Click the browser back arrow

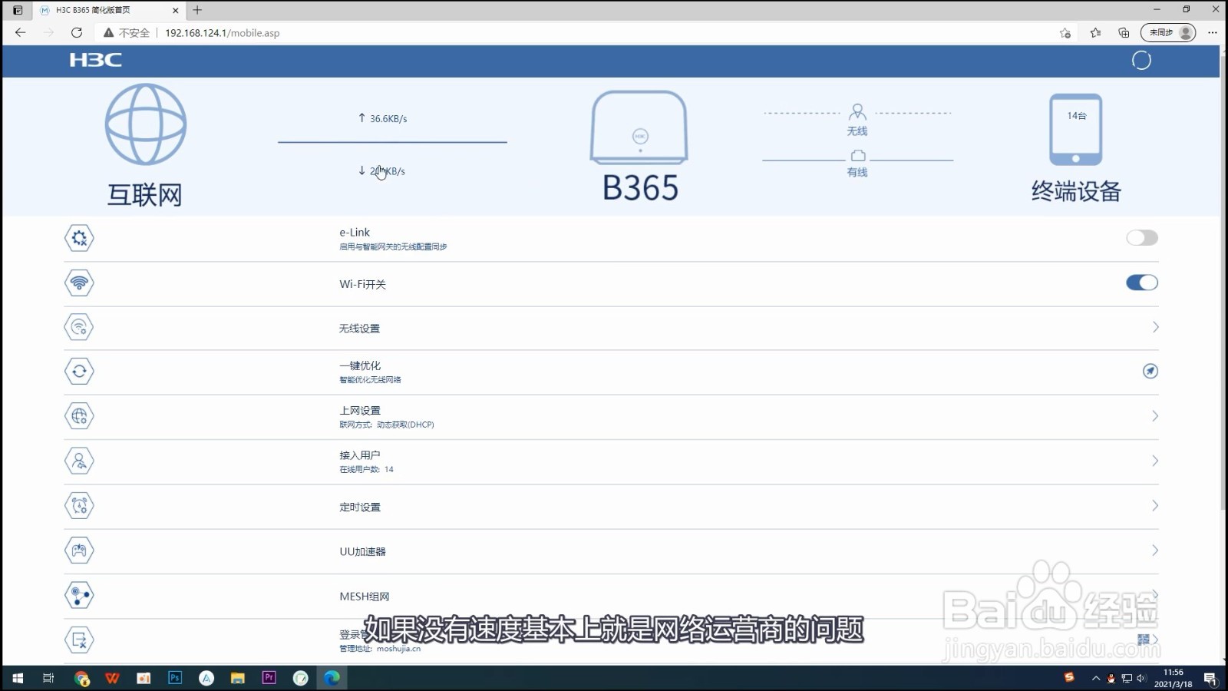pyautogui.click(x=21, y=32)
